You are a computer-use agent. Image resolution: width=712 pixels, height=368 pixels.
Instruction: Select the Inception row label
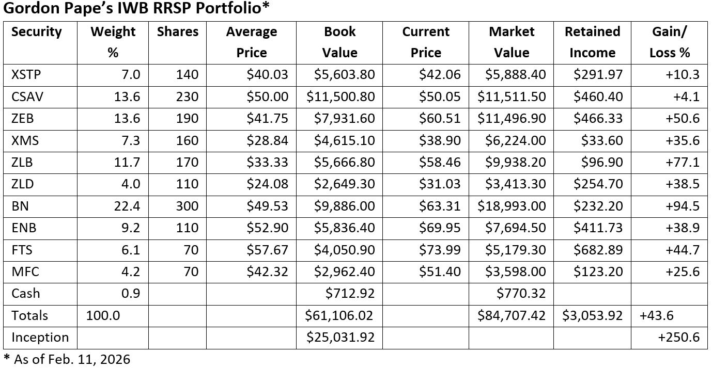pos(40,338)
